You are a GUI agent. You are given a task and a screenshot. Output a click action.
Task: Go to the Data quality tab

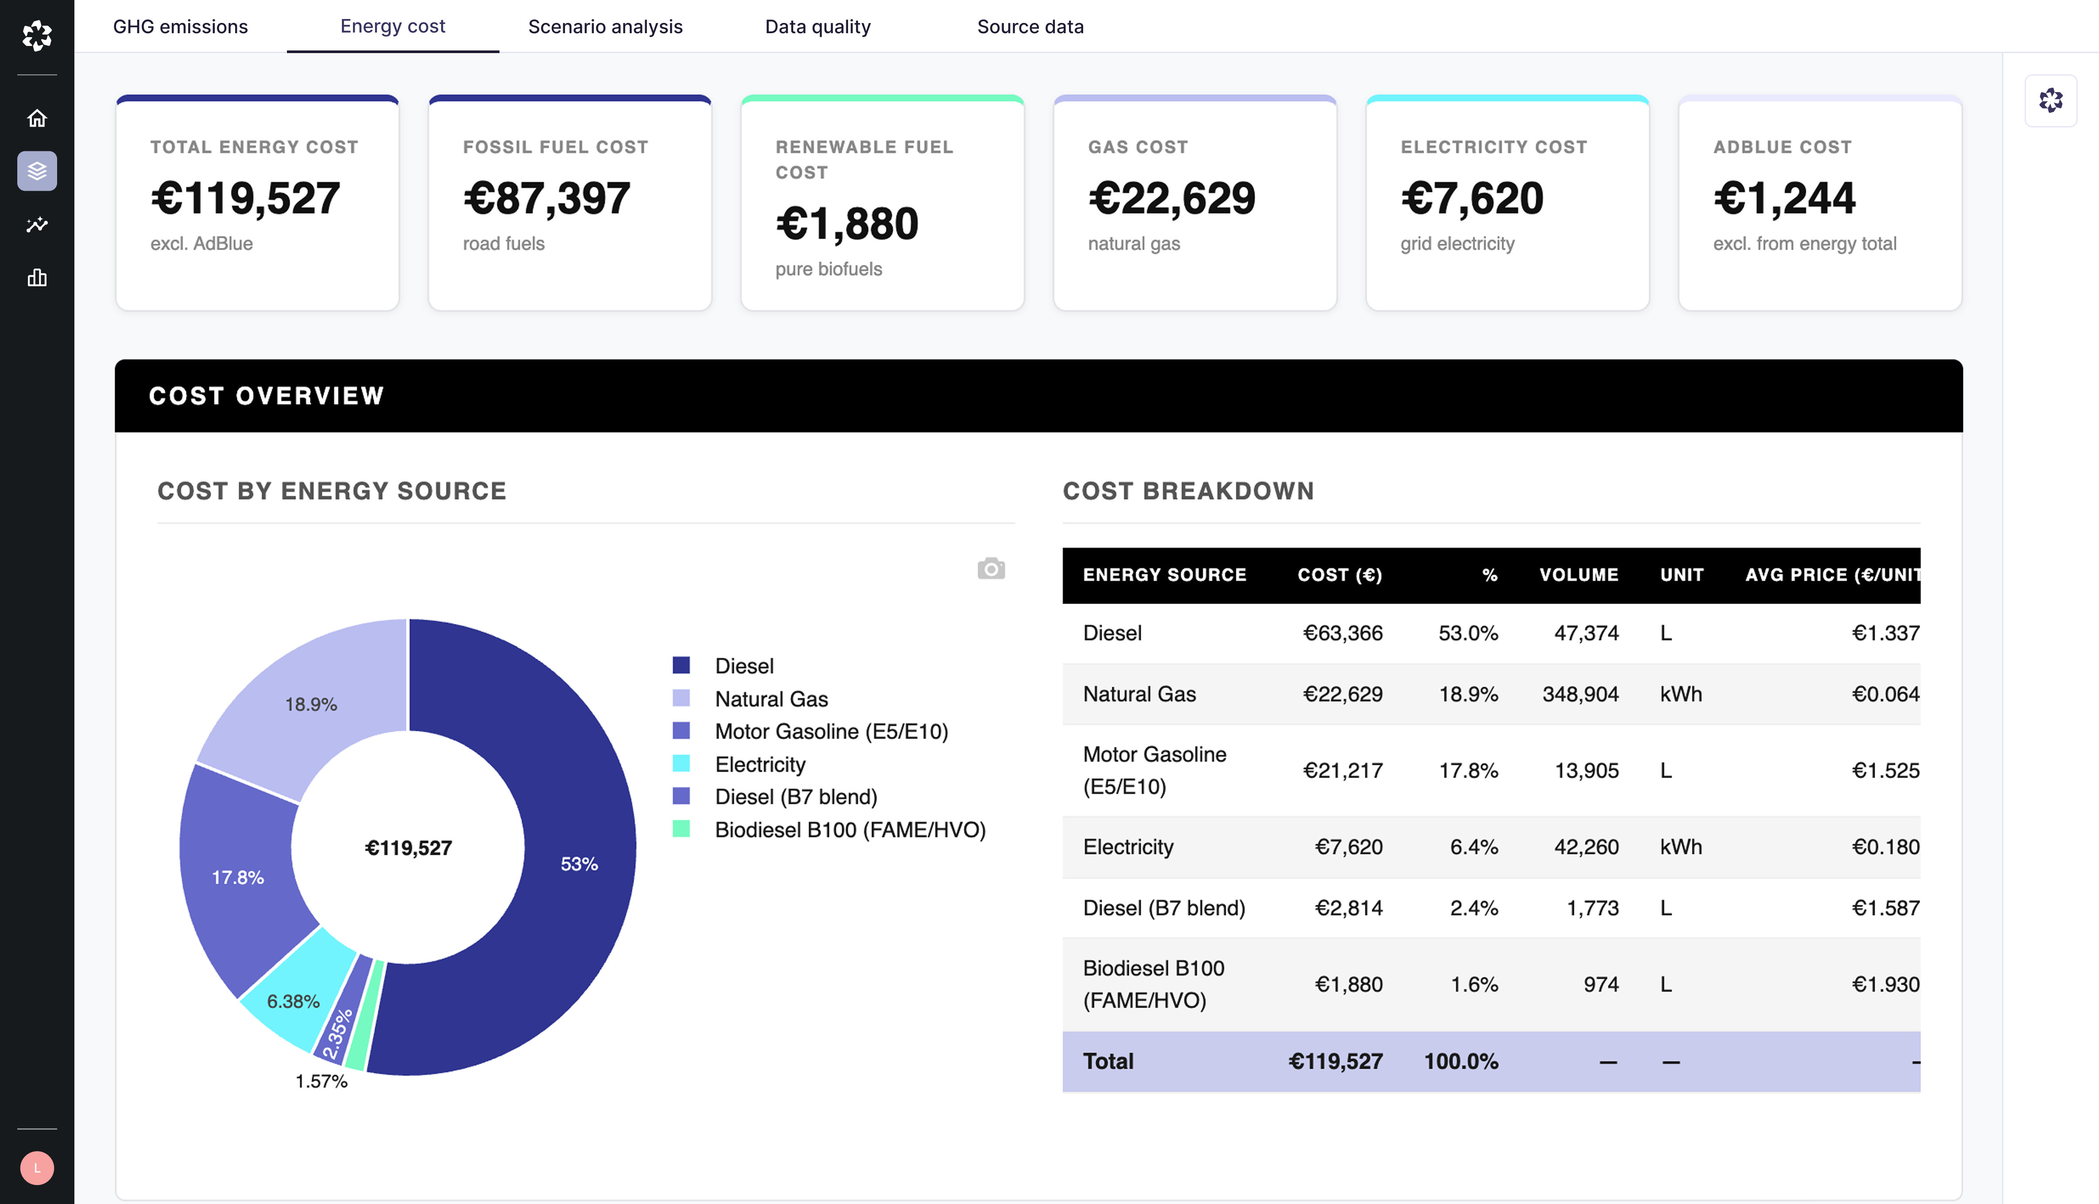(x=817, y=27)
